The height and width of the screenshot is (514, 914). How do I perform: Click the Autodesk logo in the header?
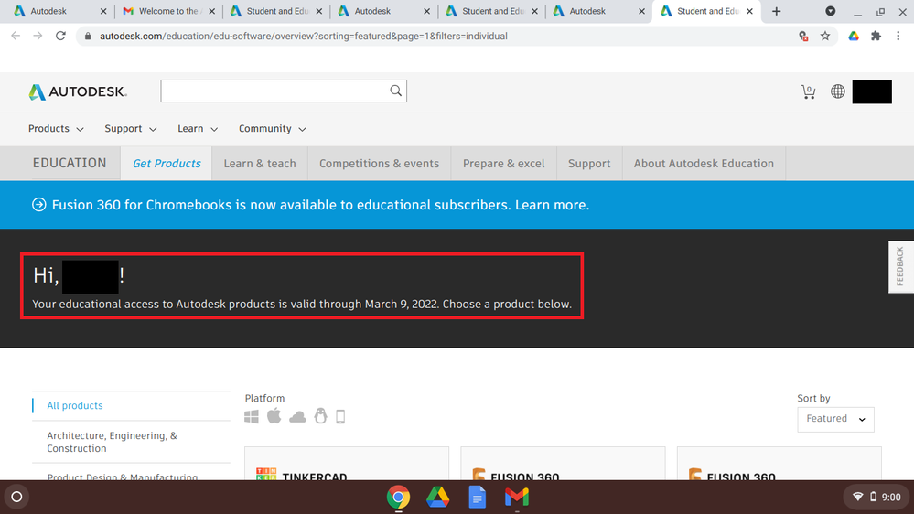pos(78,91)
